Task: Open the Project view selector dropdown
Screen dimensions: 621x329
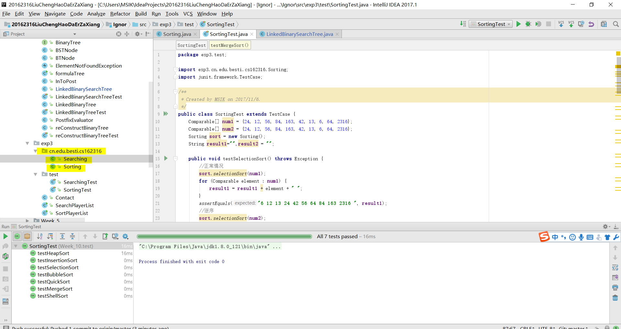Action: tap(75, 34)
